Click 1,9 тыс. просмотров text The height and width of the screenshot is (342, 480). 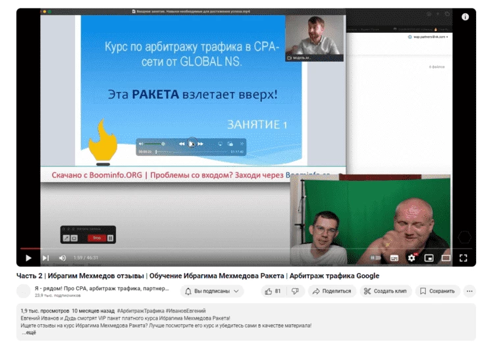(x=45, y=311)
